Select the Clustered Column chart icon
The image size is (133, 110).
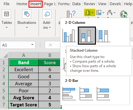point(69,36)
